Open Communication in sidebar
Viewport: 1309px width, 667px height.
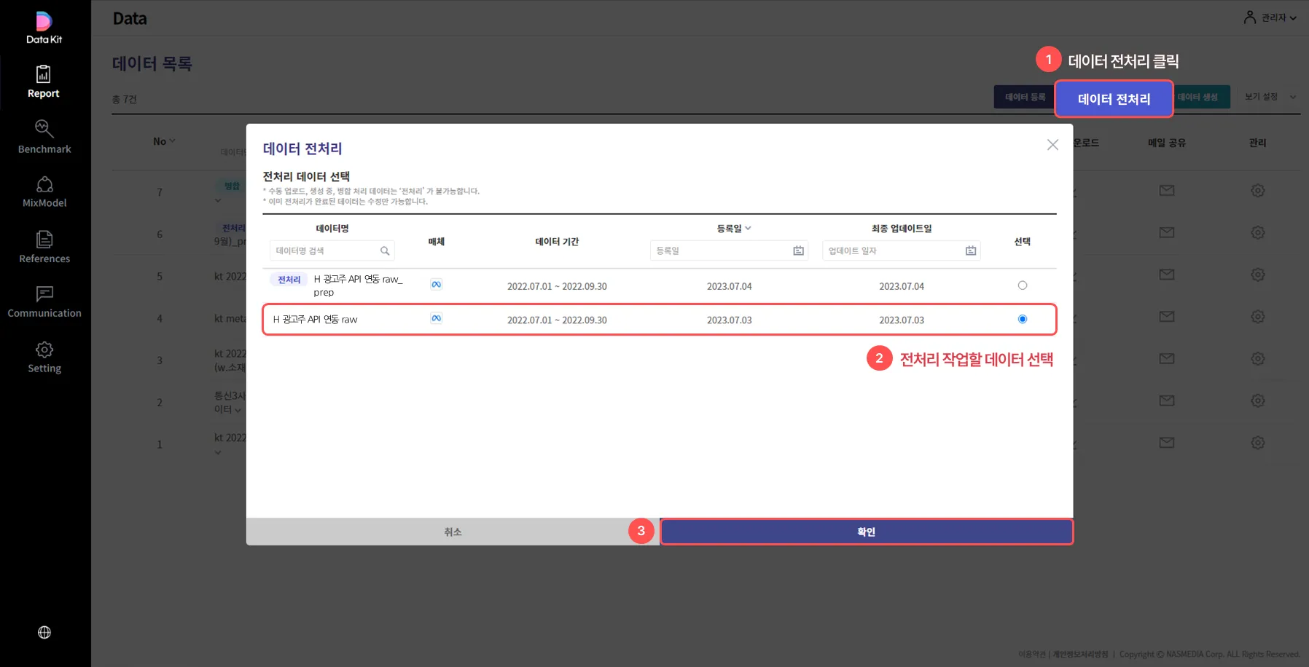pyautogui.click(x=44, y=302)
